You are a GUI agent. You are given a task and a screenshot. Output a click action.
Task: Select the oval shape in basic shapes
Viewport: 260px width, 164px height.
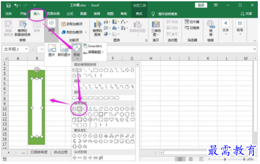point(85,109)
